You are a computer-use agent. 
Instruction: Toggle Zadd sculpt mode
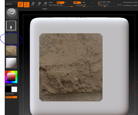tap(77, 2)
